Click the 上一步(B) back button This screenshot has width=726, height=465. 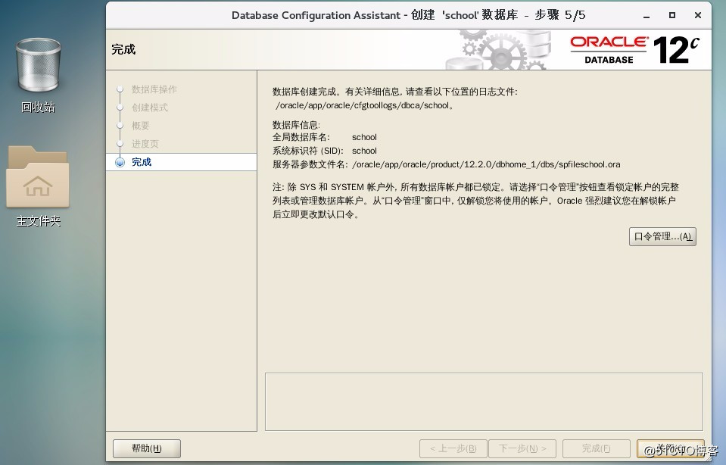[x=453, y=448]
